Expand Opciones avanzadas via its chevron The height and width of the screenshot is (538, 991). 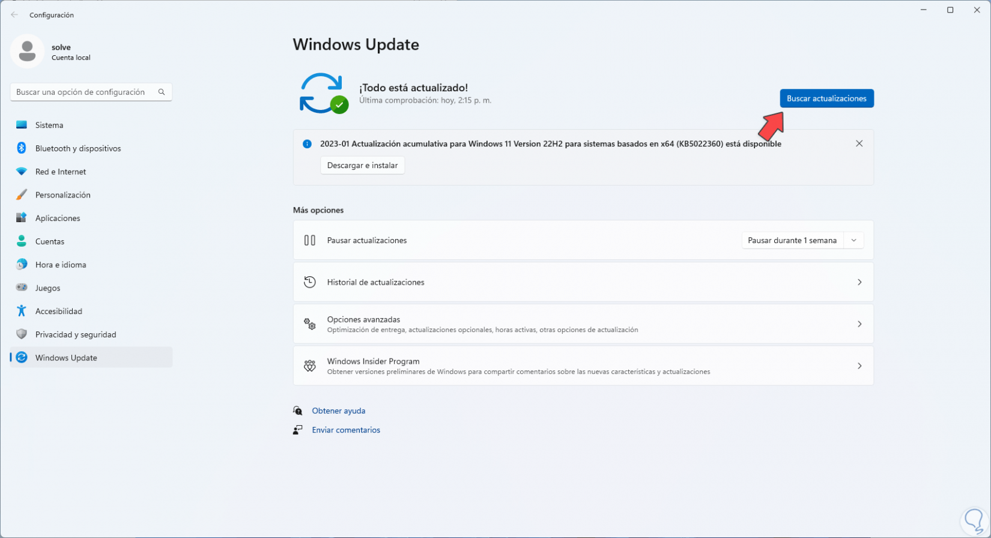(x=859, y=324)
